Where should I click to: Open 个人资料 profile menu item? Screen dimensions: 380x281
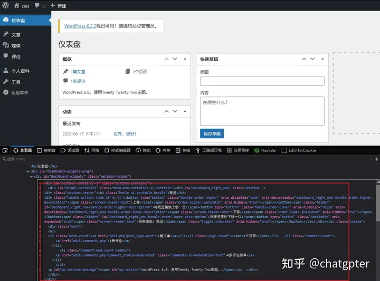21,71
